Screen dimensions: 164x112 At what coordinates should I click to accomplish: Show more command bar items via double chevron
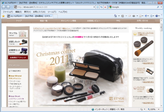[162, 15]
